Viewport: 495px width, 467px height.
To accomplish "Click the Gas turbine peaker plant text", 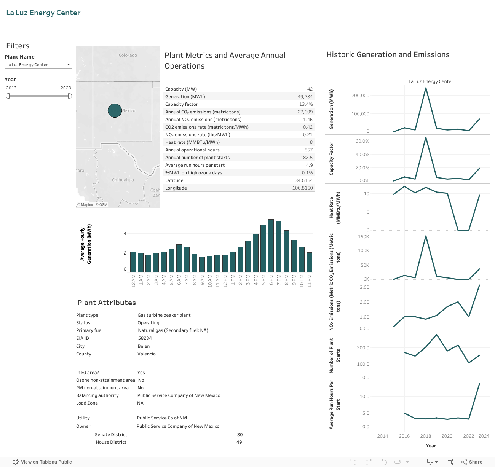I will (164, 315).
